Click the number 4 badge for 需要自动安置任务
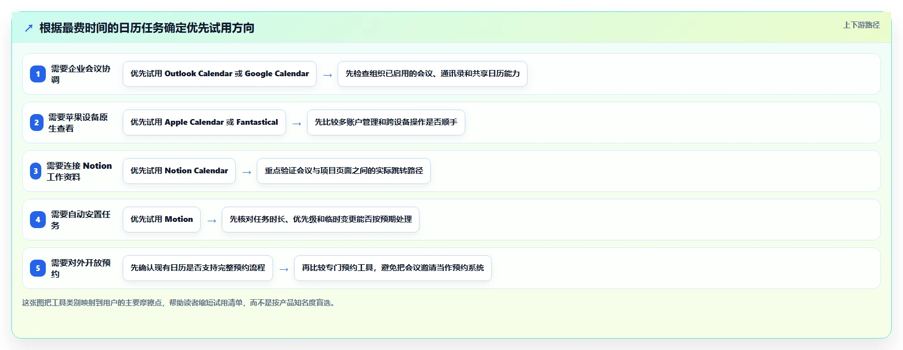The height and width of the screenshot is (350, 903). (x=38, y=220)
